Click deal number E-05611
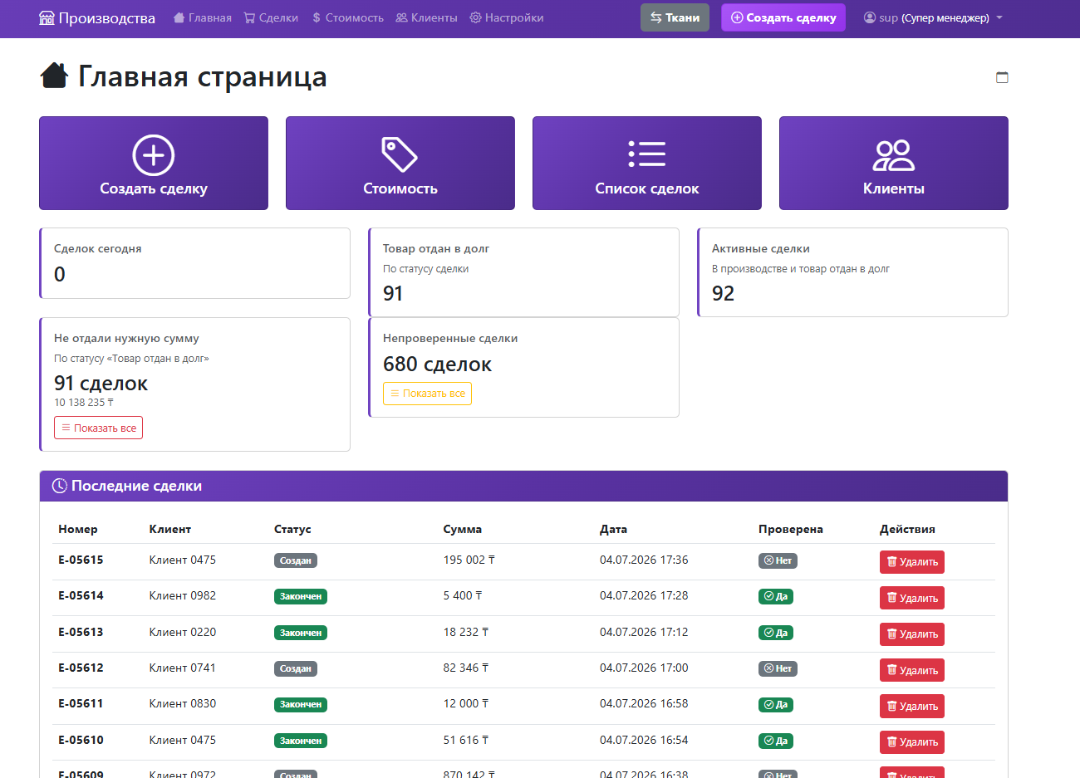Viewport: 1080px width, 778px height. pos(81,703)
